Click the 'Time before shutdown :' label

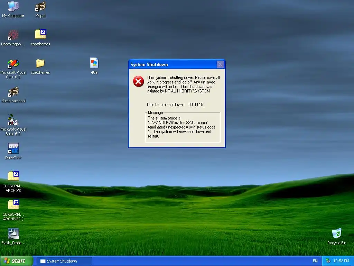(165, 105)
